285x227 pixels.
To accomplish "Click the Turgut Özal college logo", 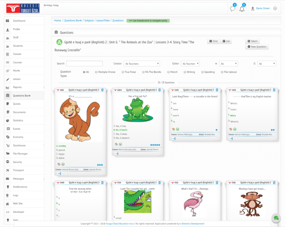I will point(23,8).
